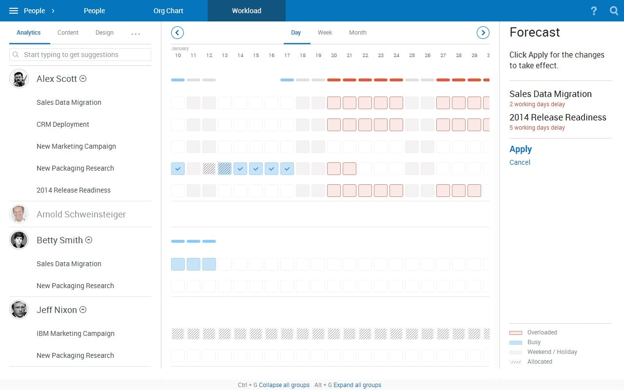Toggle Betty Smith Sales Data Migration January 12
Screen dimensions: 624x390
pyautogui.click(x=209, y=264)
